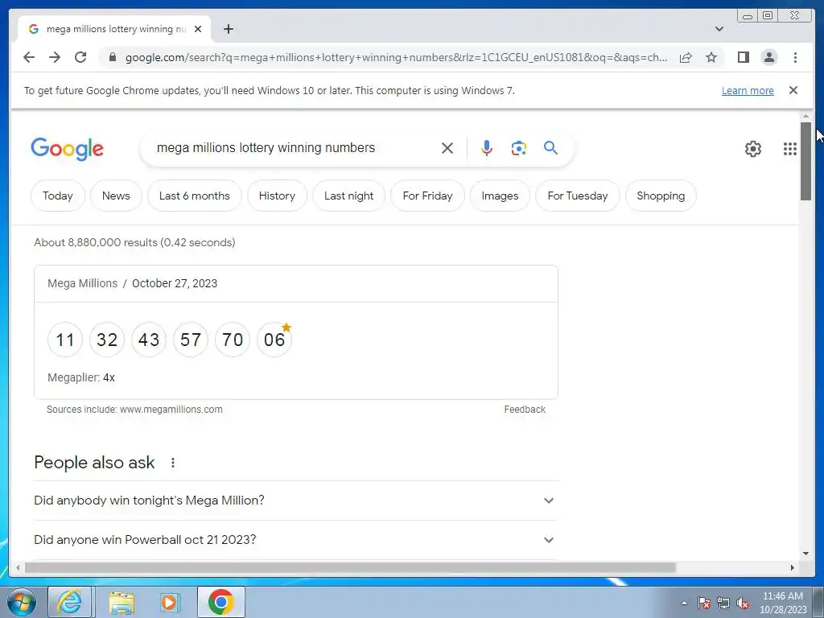The height and width of the screenshot is (618, 824).
Task: Send Feedback on the lottery card
Action: click(525, 410)
